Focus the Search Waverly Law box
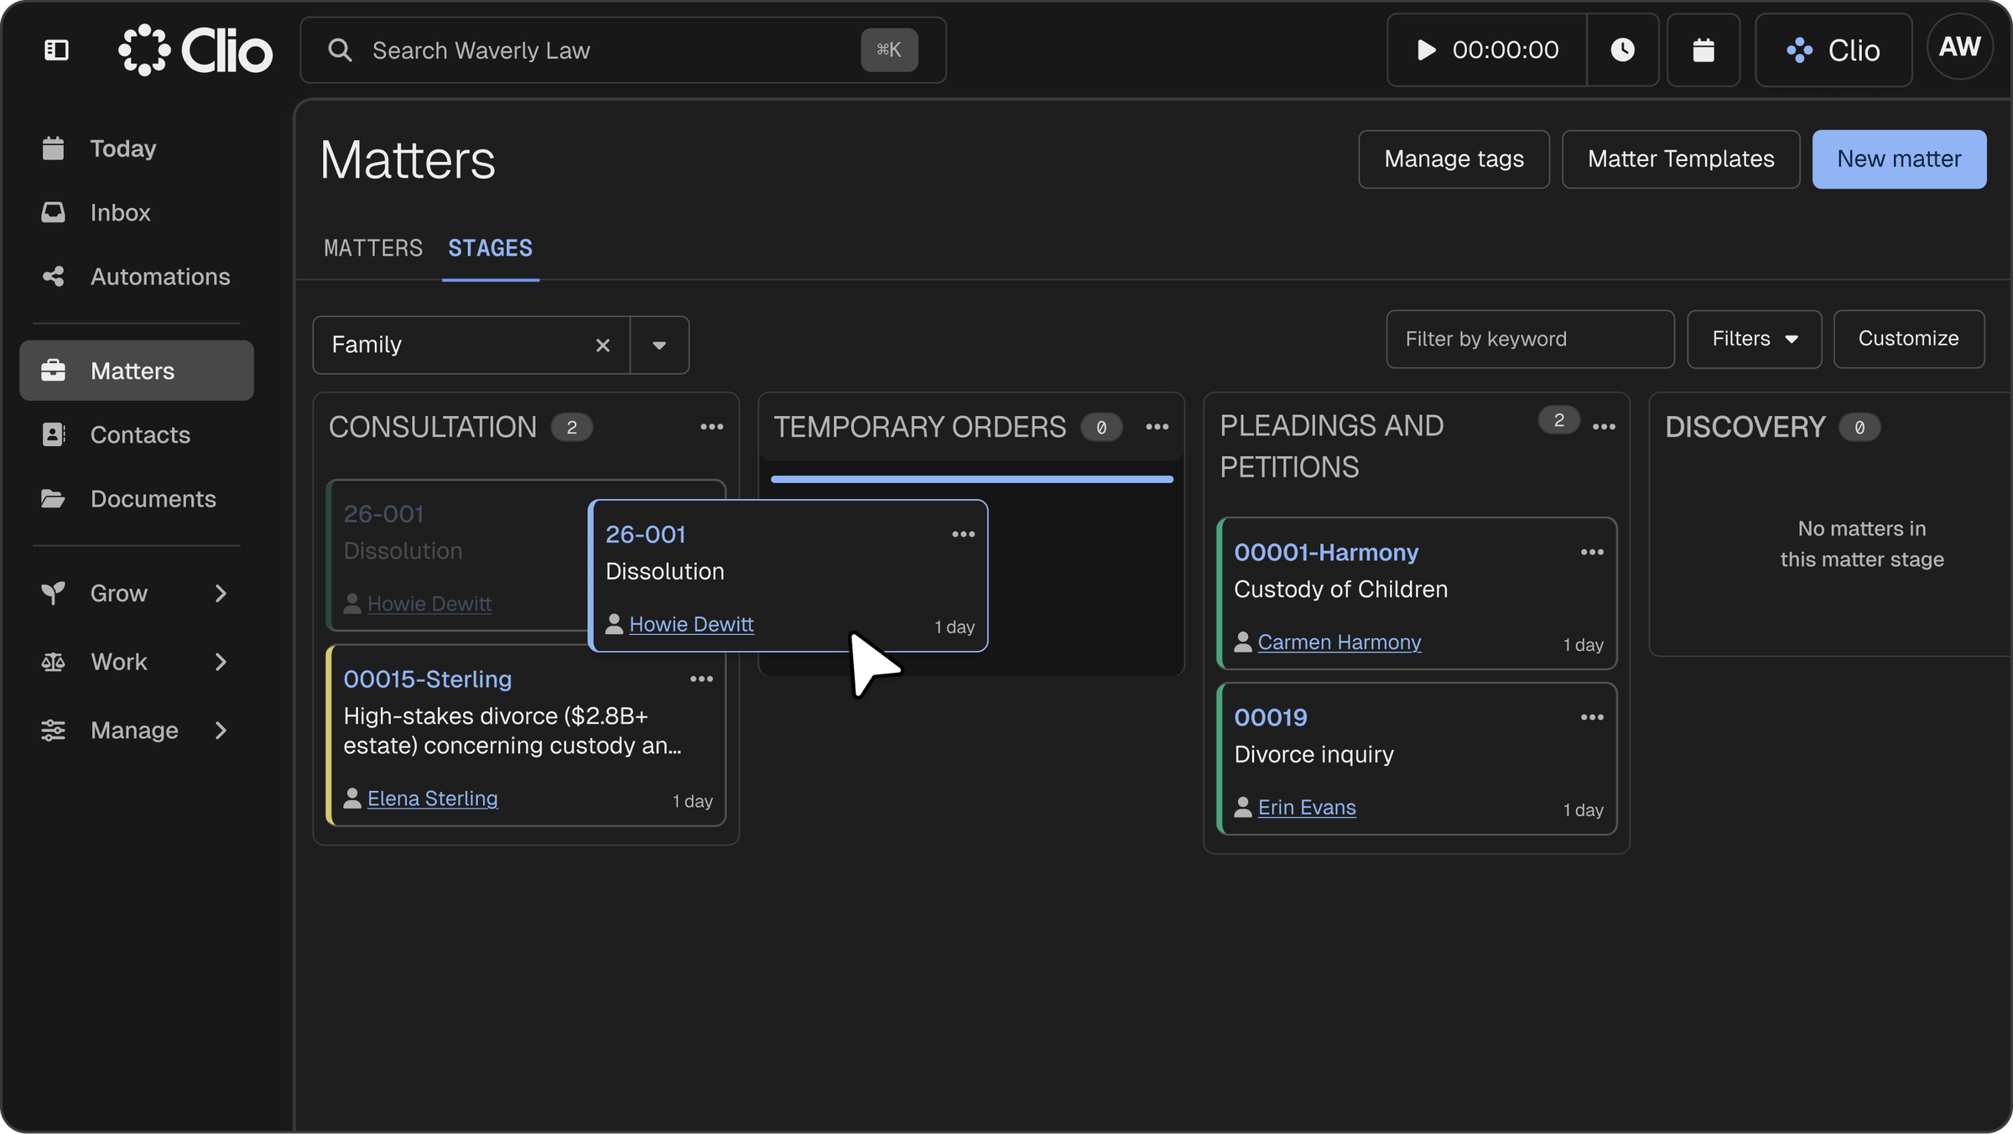The image size is (2013, 1134). [622, 50]
